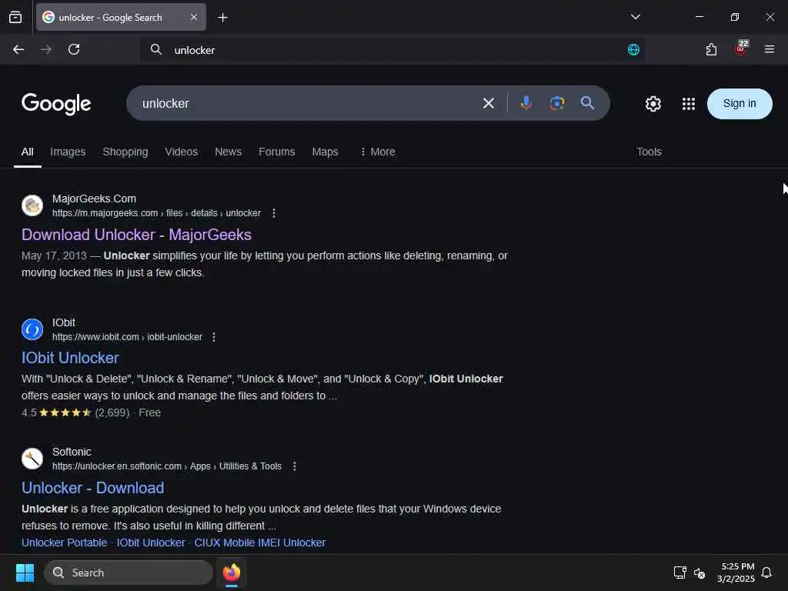
Task: Open the muted volume tray icon
Action: pos(699,573)
